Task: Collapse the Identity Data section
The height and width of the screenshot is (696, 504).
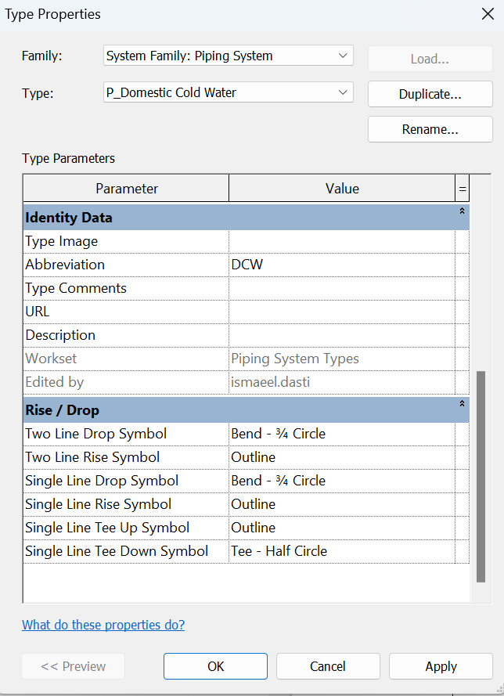Action: point(462,211)
